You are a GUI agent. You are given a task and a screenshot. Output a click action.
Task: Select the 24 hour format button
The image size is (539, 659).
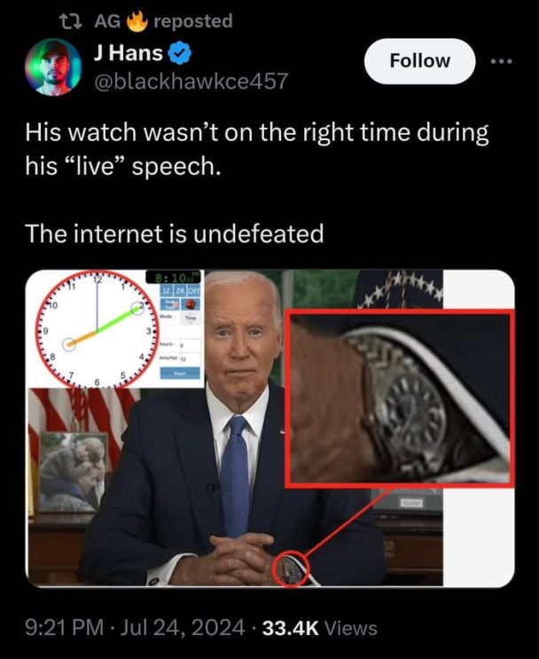coord(180,290)
